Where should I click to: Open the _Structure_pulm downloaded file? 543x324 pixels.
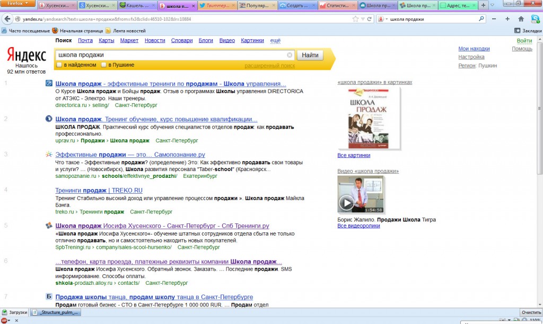pos(56,312)
